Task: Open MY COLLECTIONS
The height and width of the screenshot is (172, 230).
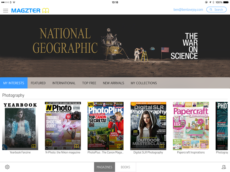Action: [144, 83]
